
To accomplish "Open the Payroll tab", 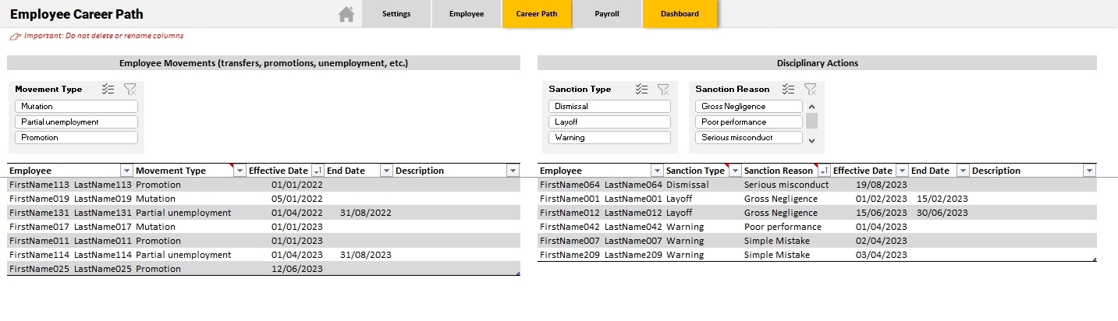I will [607, 14].
